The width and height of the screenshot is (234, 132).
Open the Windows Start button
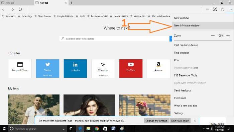[x=4, y=129]
